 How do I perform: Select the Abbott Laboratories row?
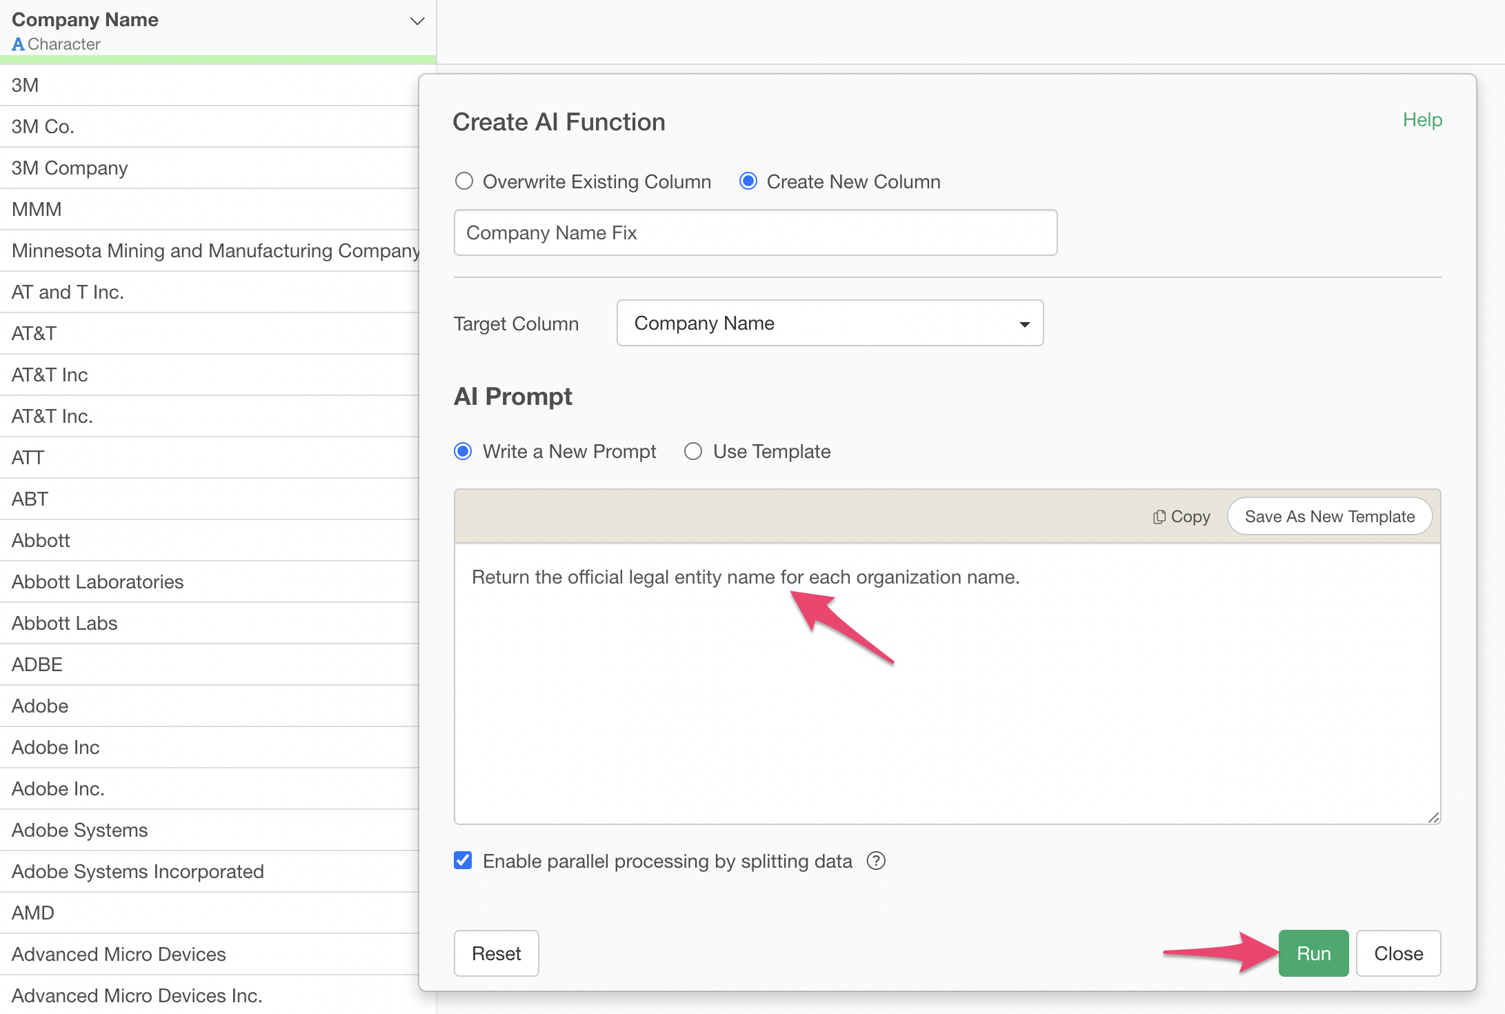(98, 581)
